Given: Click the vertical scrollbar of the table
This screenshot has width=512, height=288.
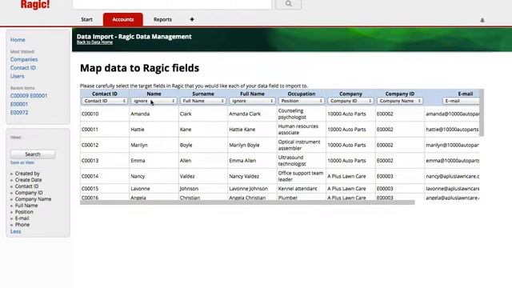Looking at the screenshot, I should click(482, 113).
